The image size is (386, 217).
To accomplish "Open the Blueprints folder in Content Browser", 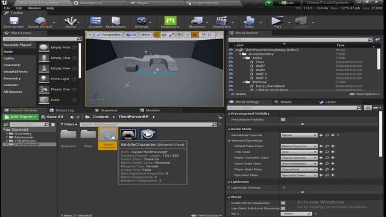I will click(x=68, y=138).
